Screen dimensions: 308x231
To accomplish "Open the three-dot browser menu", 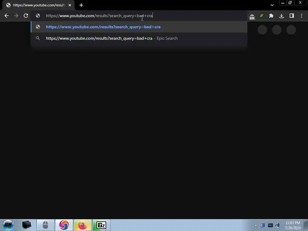I will [x=301, y=16].
